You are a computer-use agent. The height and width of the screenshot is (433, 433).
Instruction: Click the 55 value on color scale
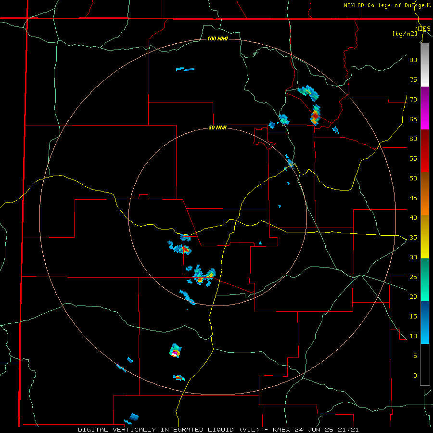point(413,158)
